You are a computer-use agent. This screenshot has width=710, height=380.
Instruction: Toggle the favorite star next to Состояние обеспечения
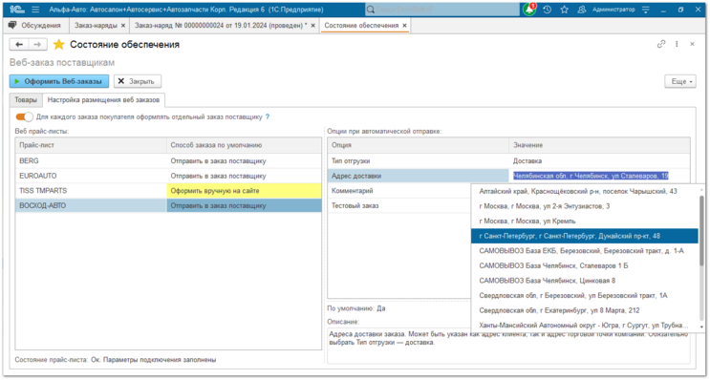(59, 44)
